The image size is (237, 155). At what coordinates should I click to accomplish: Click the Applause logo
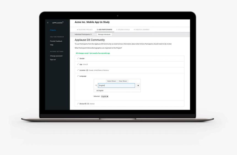[x=58, y=23]
